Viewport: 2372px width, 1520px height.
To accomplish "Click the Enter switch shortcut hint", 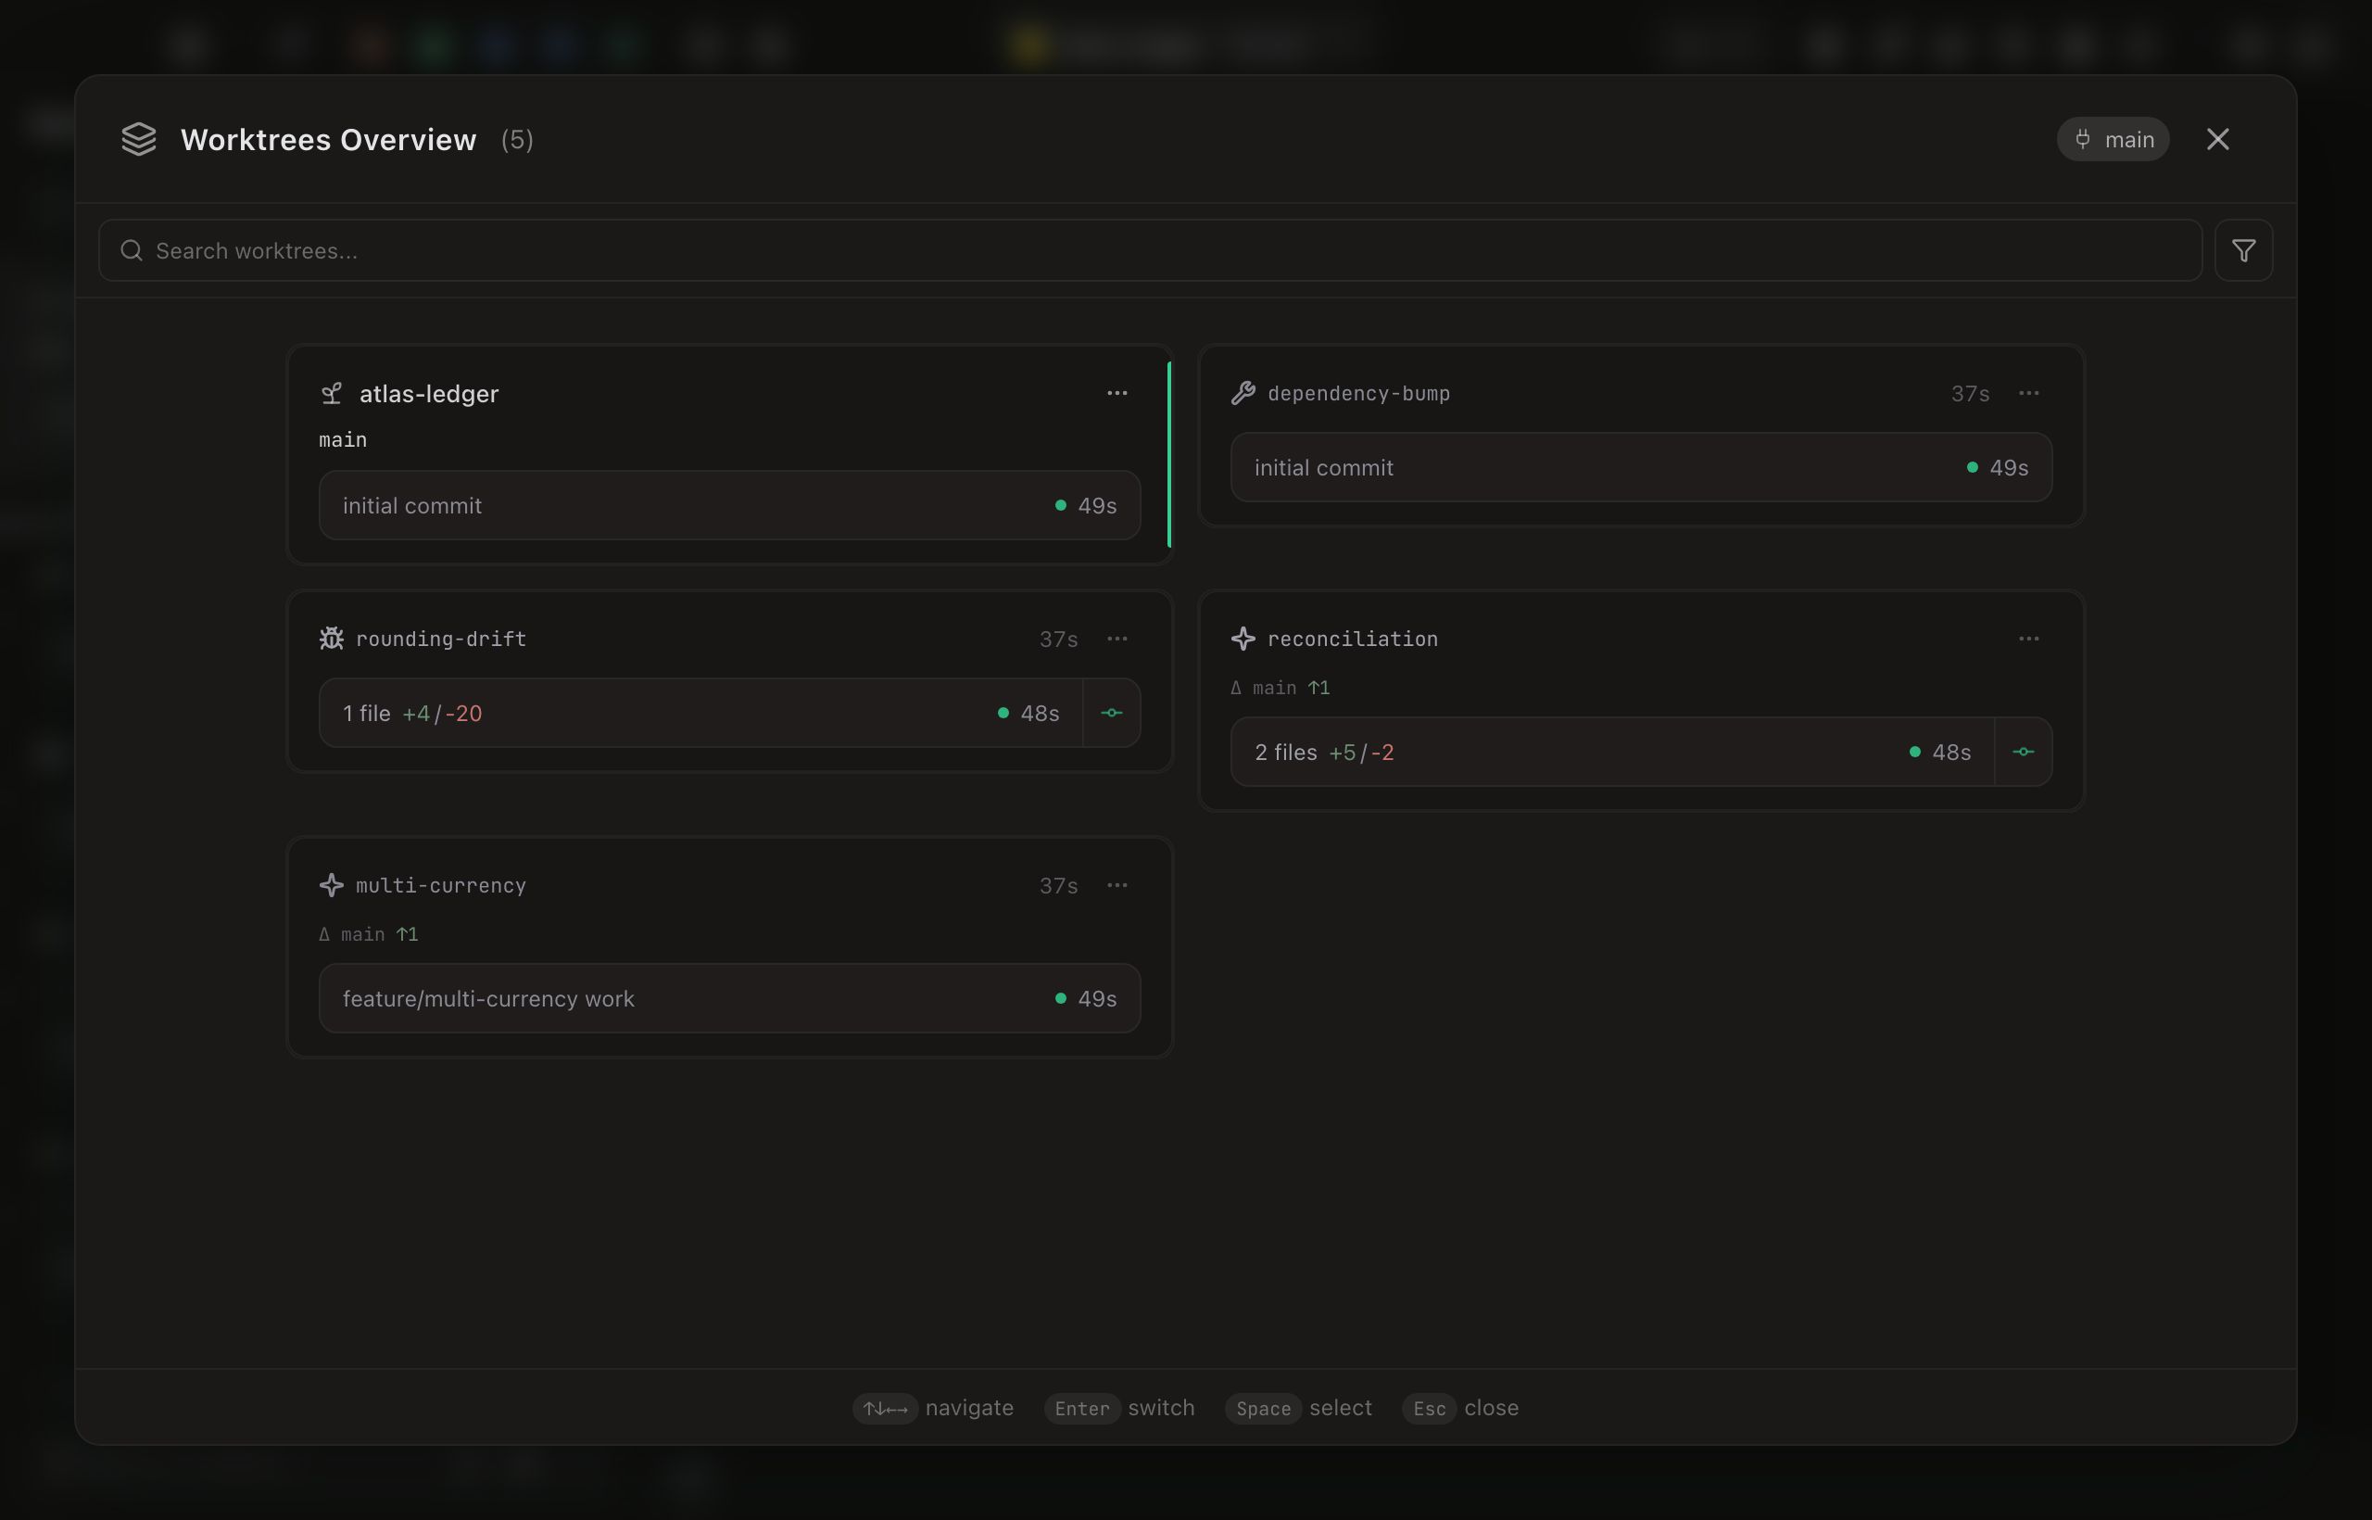I will click(1119, 1408).
